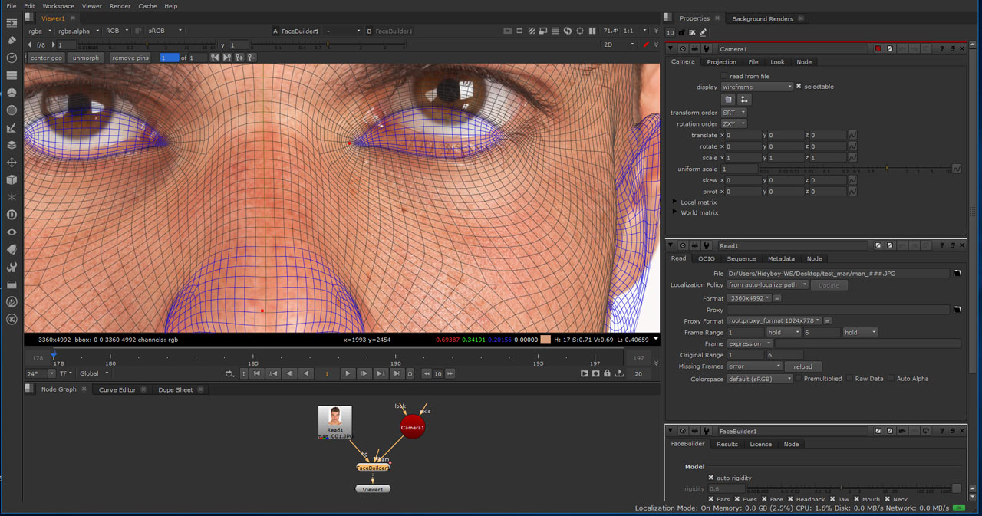Screen dimensions: 982x516
Task: Open the display 'wireframe' dropdown
Action: (x=756, y=87)
